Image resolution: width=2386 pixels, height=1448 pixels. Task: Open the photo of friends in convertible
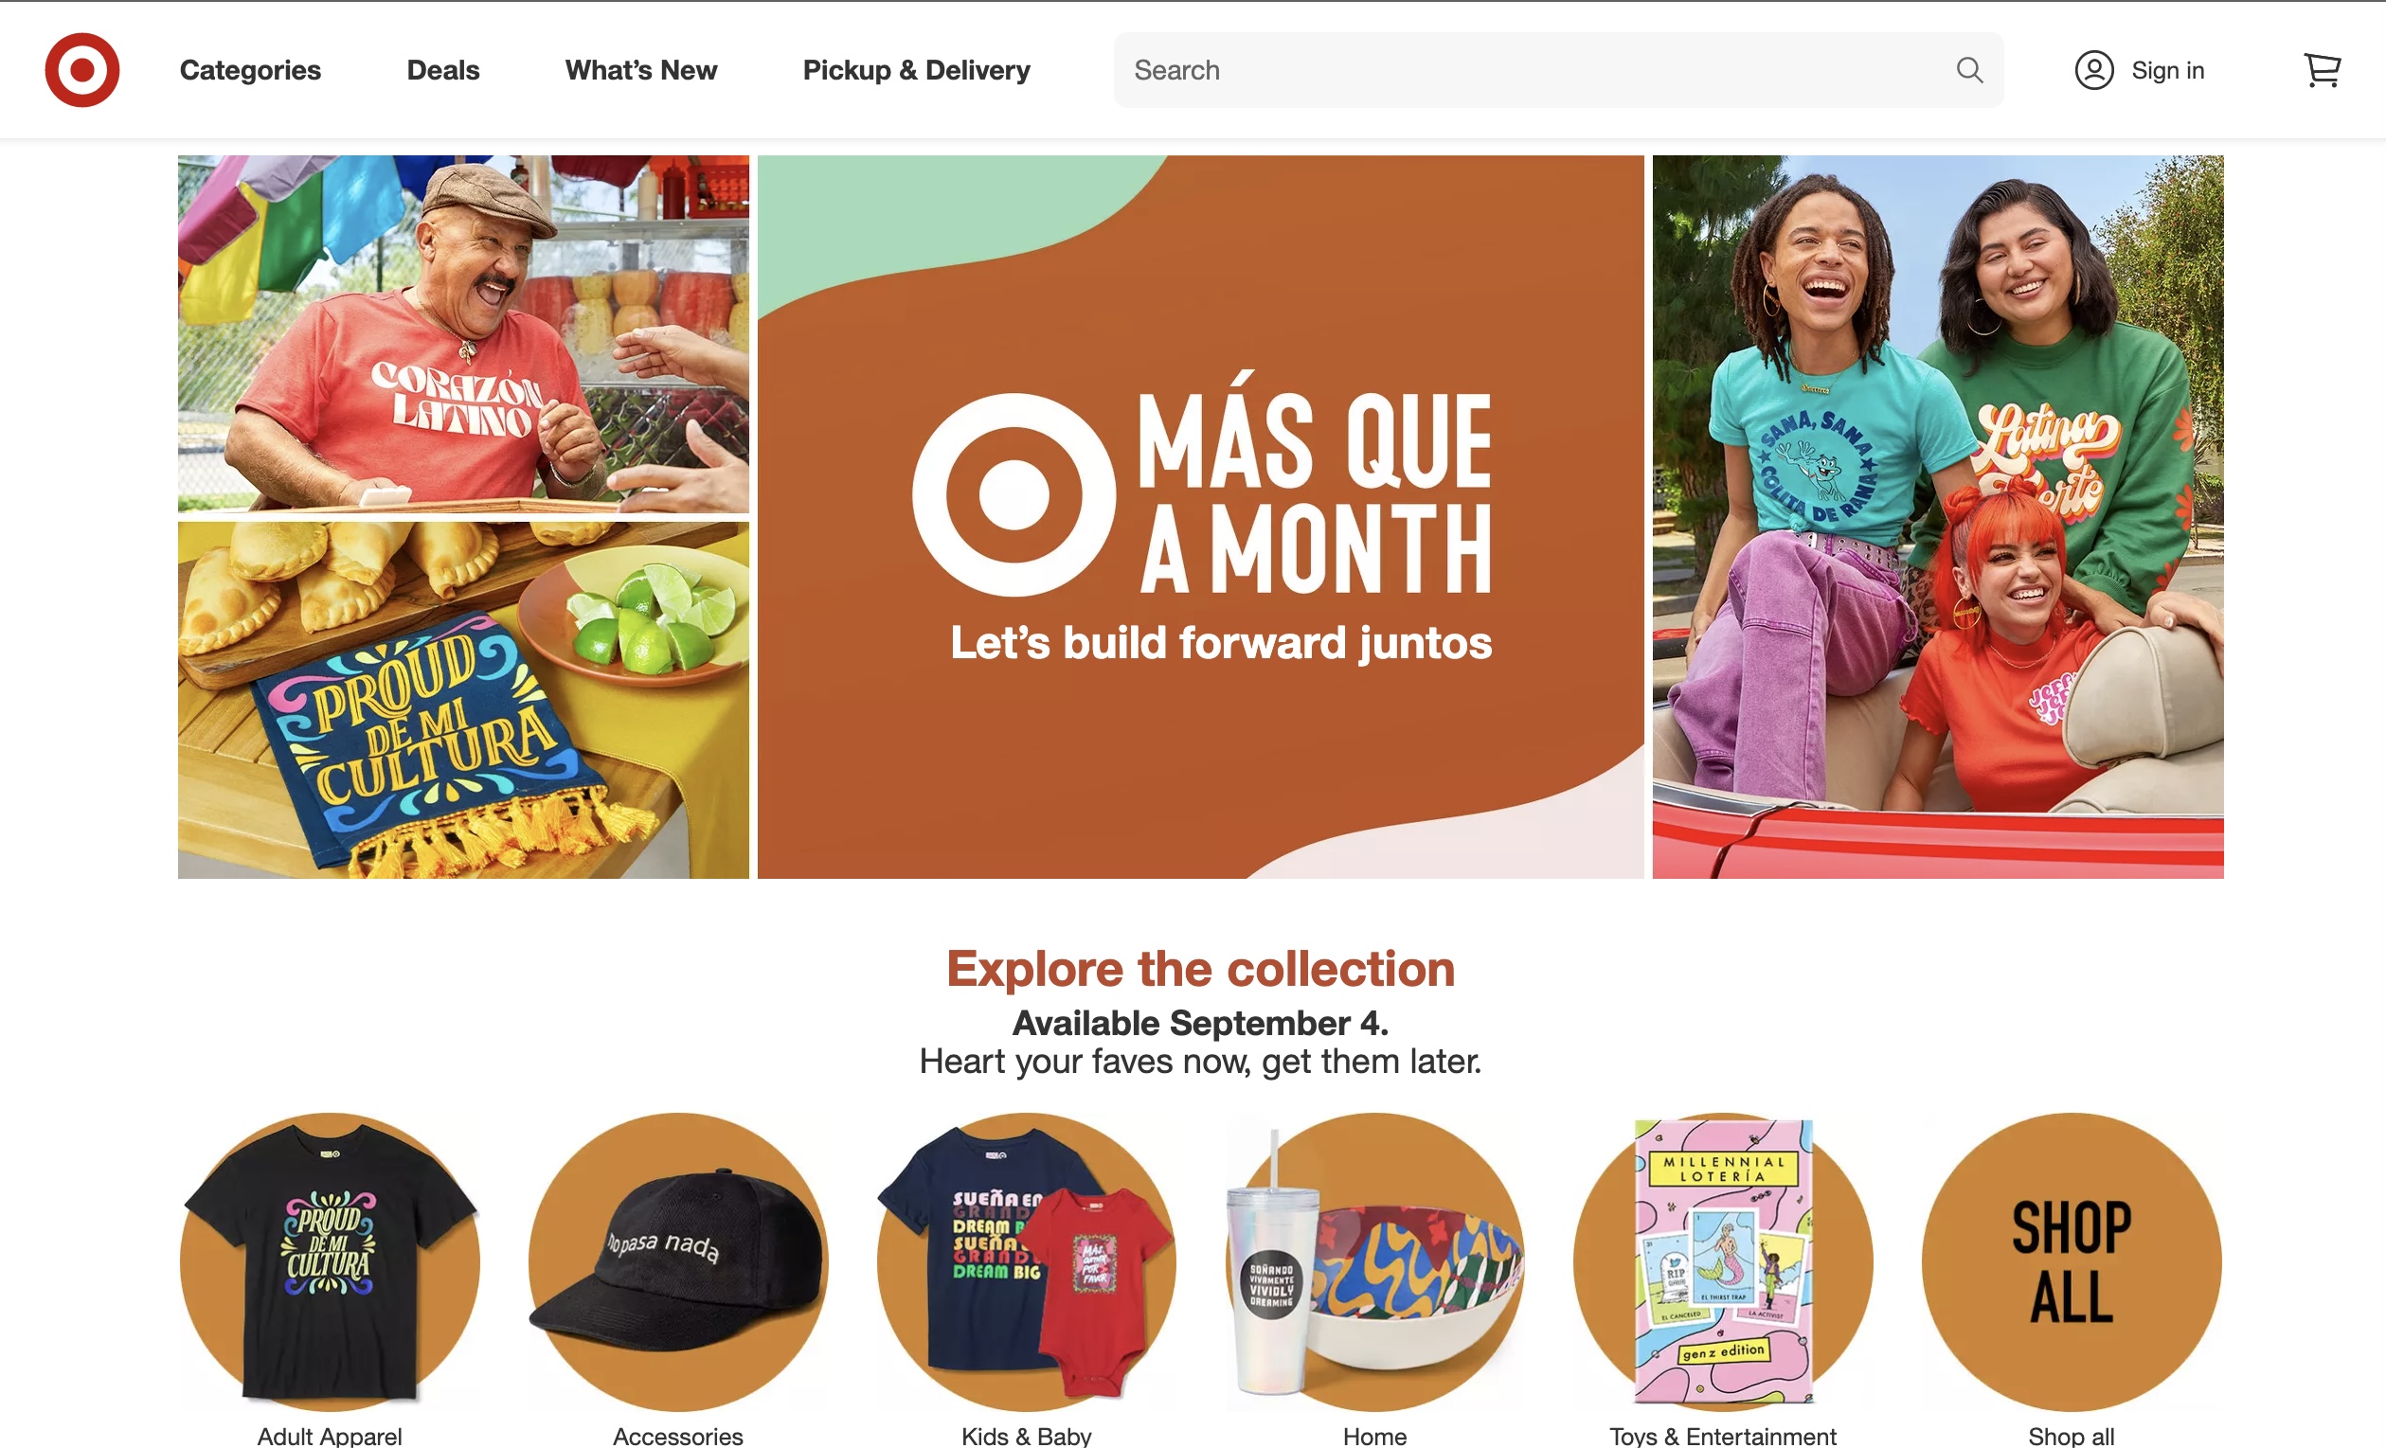[x=1938, y=517]
